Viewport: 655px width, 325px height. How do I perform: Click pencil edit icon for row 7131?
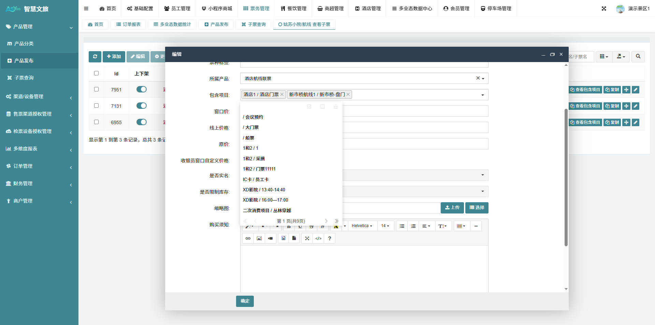pyautogui.click(x=636, y=106)
